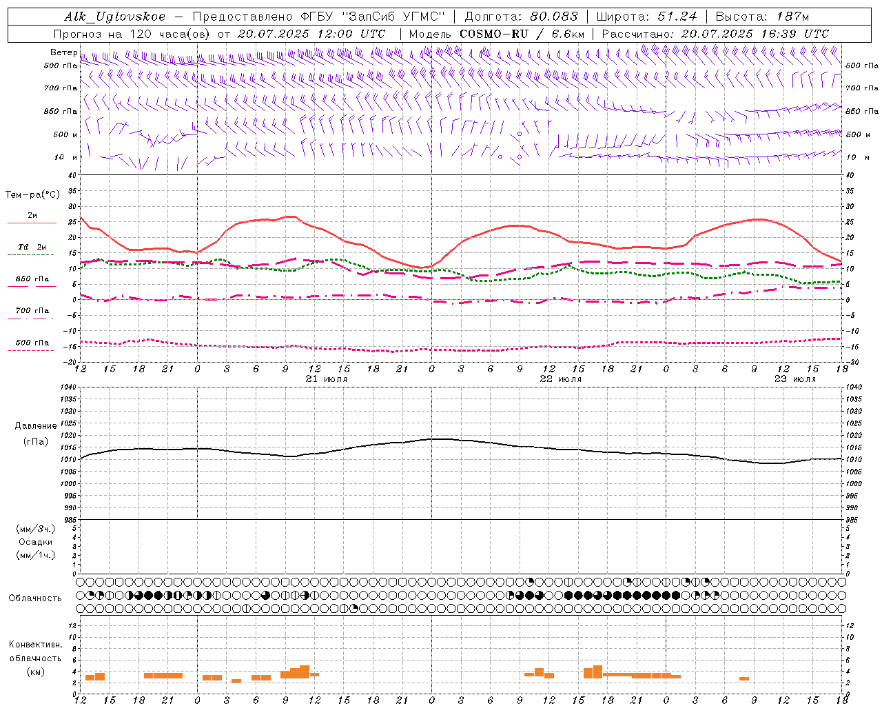Click the '(мм/3ч.)' precipitation unit label
This screenshot has width=882, height=706.
pyautogui.click(x=36, y=529)
